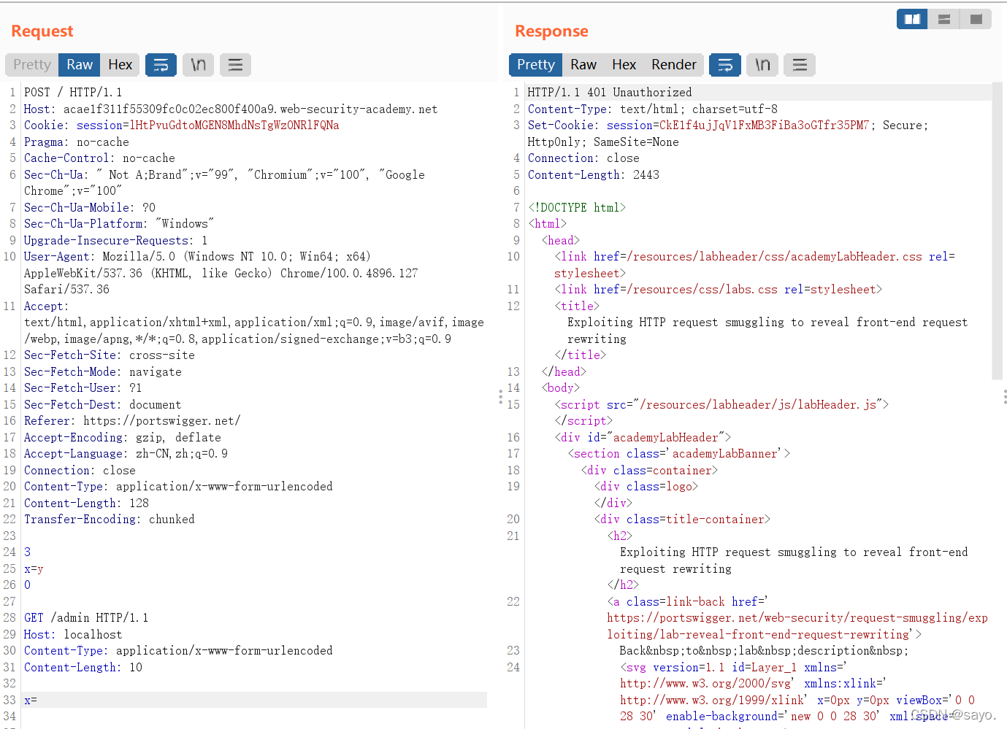This screenshot has width=1007, height=729.
Task: Click the 'Referer: https://portswigger.net/' header
Action: click(132, 421)
